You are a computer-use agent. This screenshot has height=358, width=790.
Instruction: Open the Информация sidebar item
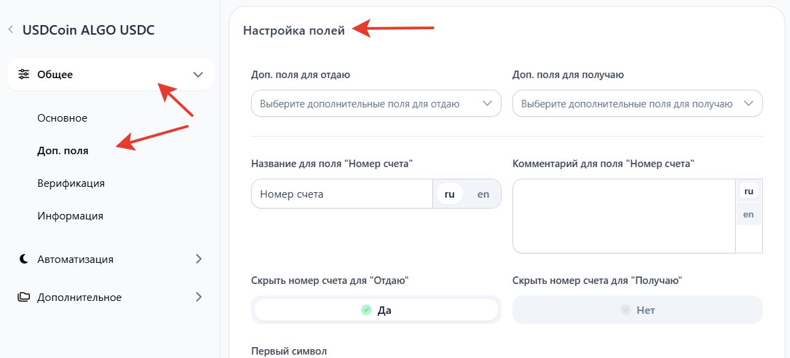coord(71,216)
